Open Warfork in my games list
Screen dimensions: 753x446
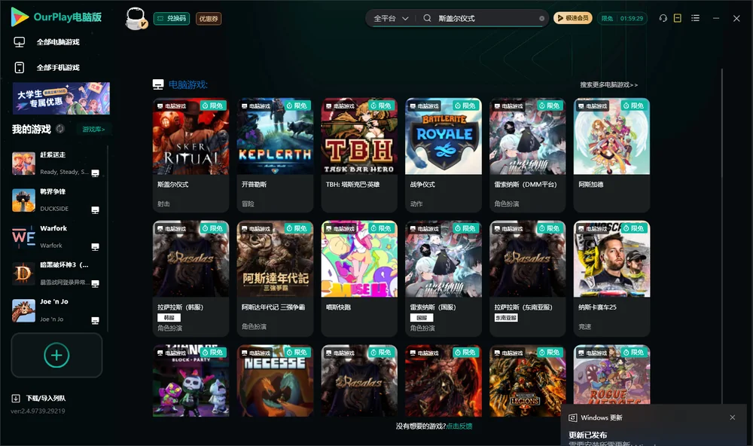(x=56, y=237)
